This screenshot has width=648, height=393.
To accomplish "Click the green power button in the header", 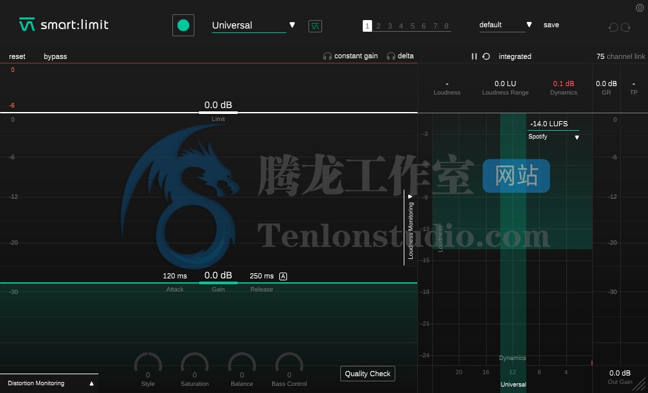I will click(183, 25).
